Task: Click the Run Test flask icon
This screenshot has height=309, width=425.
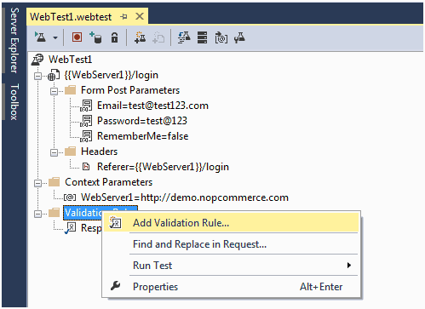Action: 40,37
